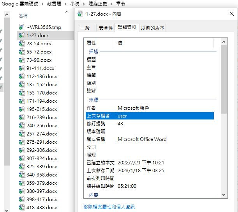This screenshot has width=238, height=212.
Task: Click the 359-379.docx Word file icon
Action: point(22,183)
